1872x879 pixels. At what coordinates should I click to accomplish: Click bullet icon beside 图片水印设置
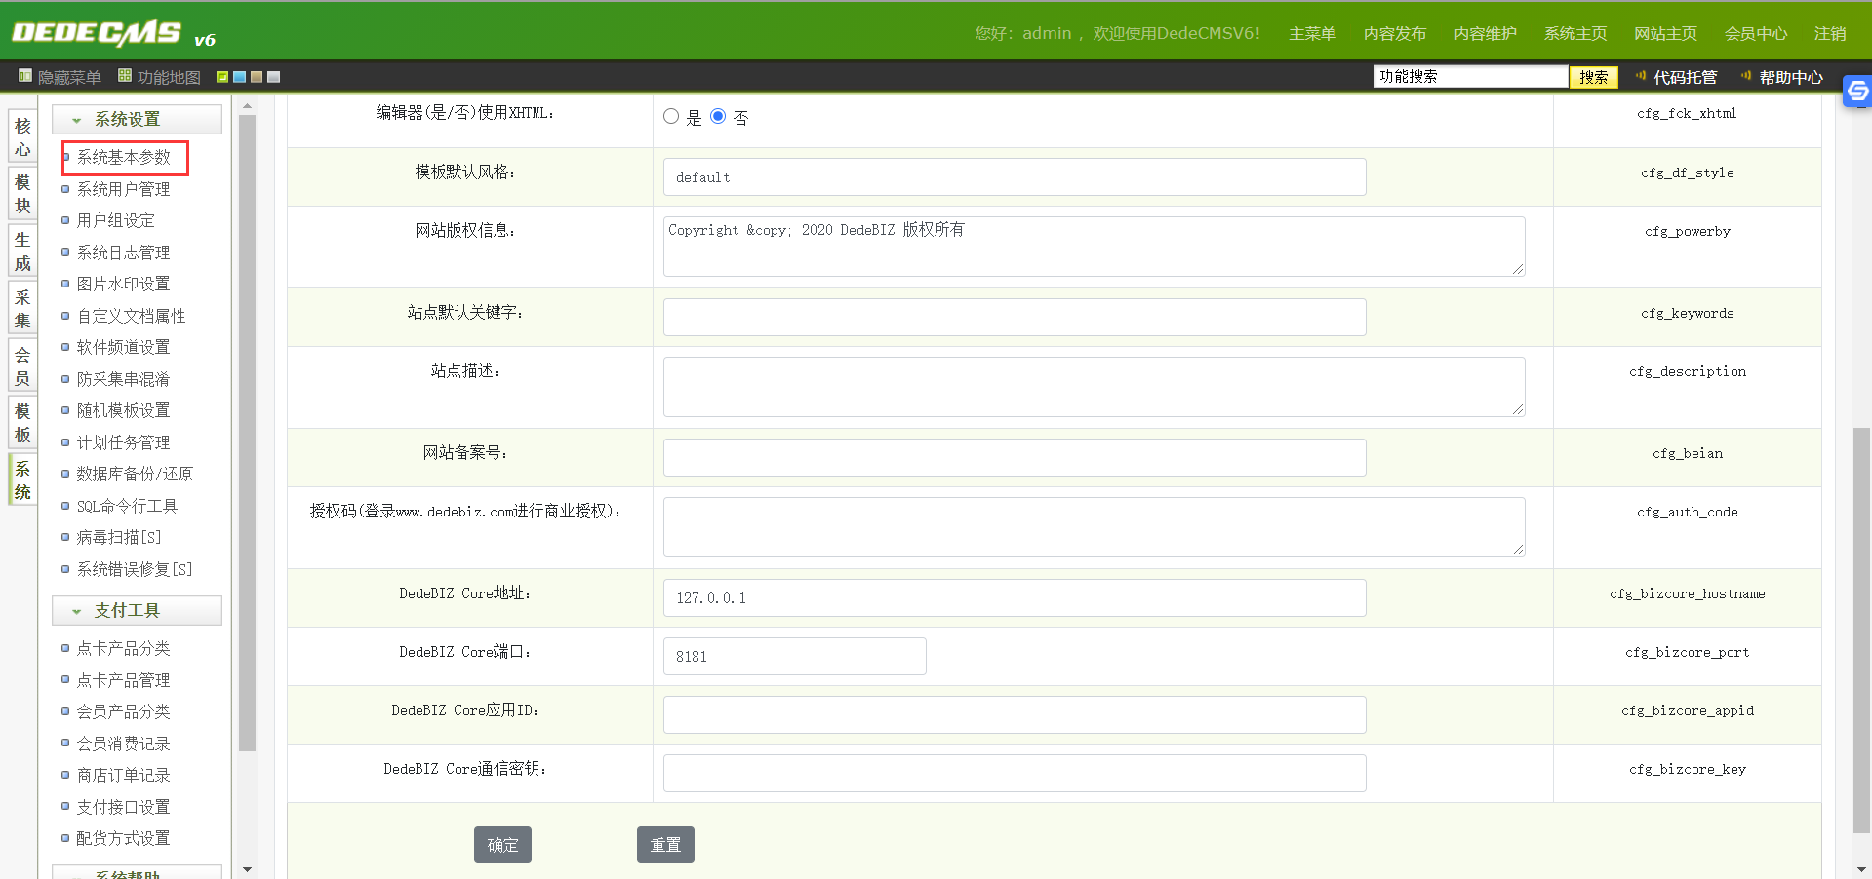tap(65, 284)
